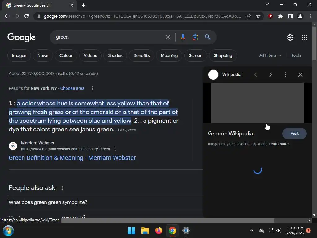This screenshot has height=238, width=317.
Task: Select the Benefits filter chip
Action: tap(141, 55)
